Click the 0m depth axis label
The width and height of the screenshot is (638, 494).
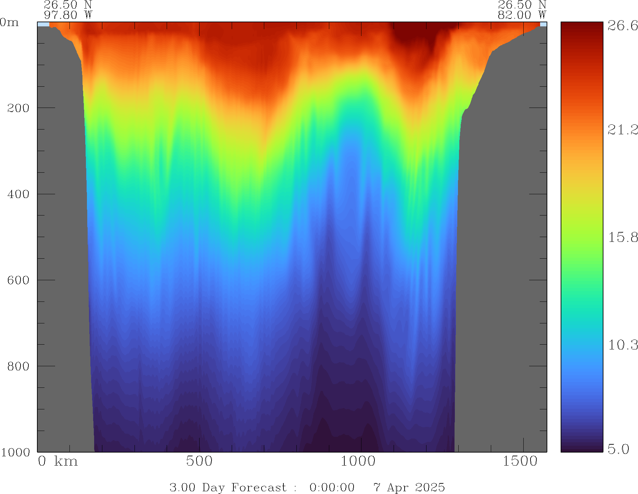[9, 23]
